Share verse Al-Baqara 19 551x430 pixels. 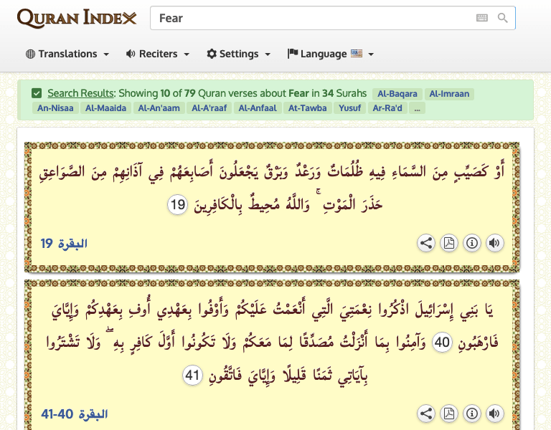click(x=426, y=243)
